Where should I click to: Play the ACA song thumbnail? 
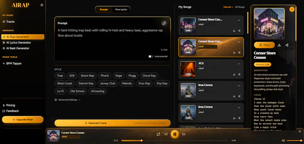coord(188,69)
